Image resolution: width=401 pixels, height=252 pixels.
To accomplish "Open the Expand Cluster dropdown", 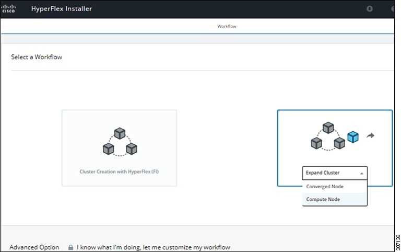I will coord(335,173).
